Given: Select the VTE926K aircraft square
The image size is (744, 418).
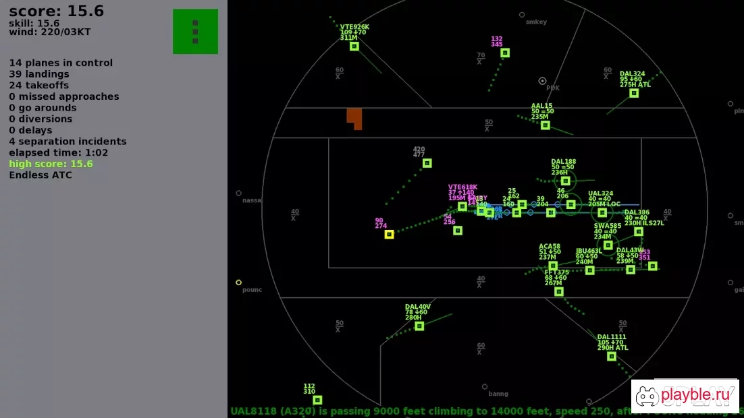Looking at the screenshot, I should (x=354, y=47).
